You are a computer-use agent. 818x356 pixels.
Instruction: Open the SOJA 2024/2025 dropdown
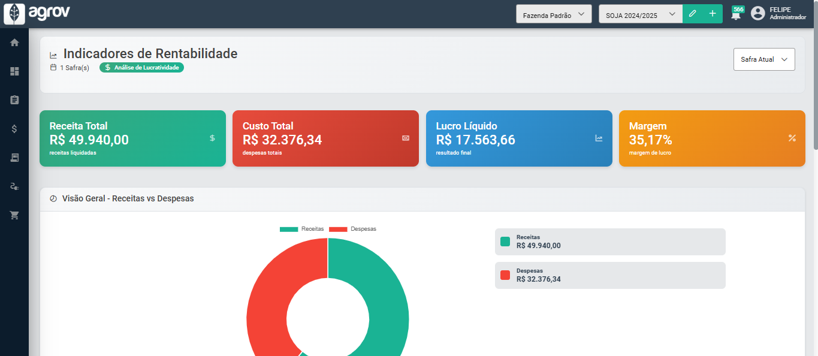tap(640, 14)
